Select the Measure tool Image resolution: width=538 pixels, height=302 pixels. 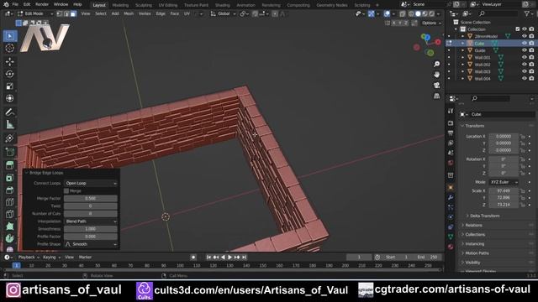tap(10, 124)
